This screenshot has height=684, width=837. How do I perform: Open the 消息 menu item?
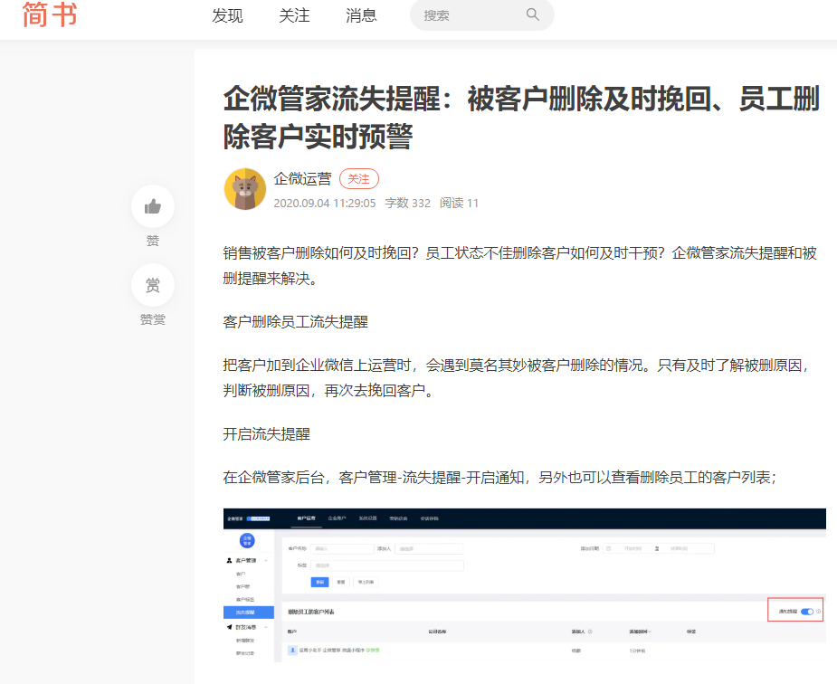(361, 15)
